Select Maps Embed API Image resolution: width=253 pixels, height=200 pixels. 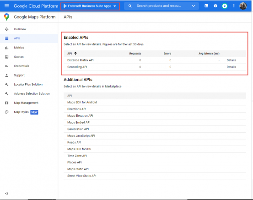point(155,122)
